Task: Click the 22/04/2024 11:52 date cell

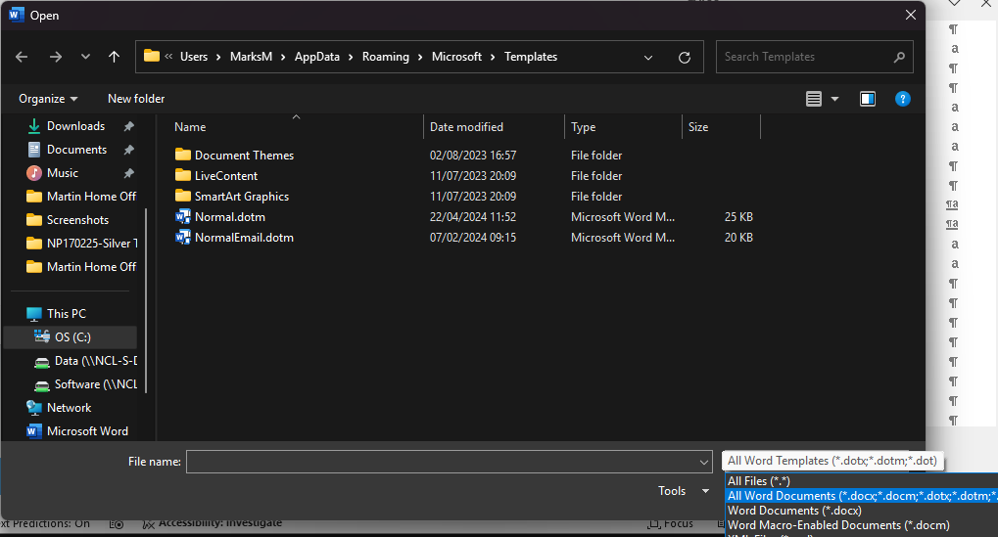Action: (x=473, y=217)
